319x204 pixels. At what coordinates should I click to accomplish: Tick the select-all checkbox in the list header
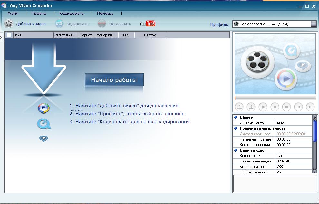9,35
